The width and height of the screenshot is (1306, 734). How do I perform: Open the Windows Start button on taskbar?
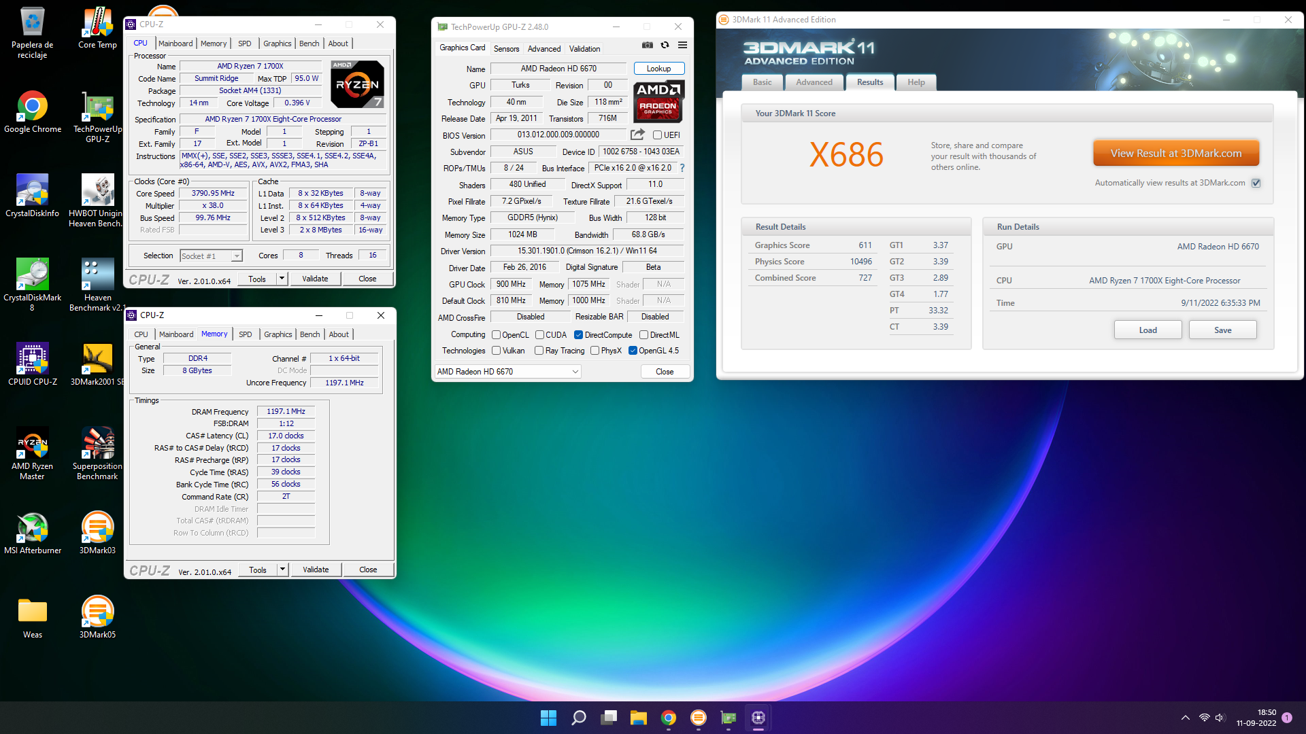(x=548, y=718)
